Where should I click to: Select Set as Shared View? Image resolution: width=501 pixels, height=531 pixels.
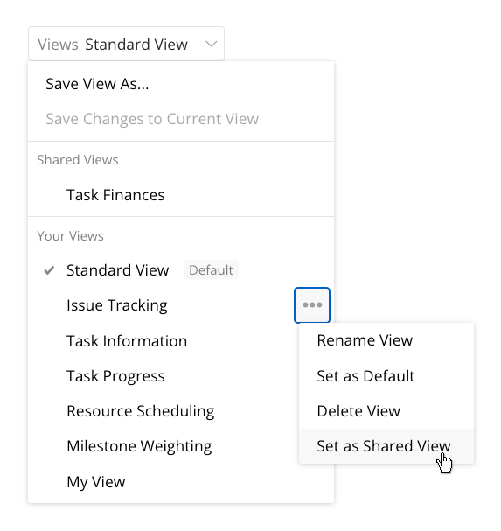pyautogui.click(x=386, y=446)
